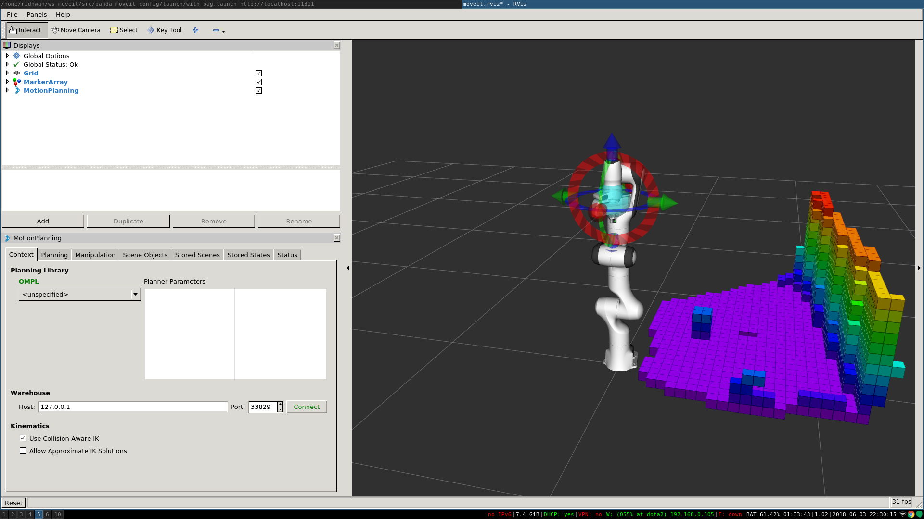924x519 pixels.
Task: Enable Allow Approximate IK Solutions
Action: pyautogui.click(x=23, y=451)
